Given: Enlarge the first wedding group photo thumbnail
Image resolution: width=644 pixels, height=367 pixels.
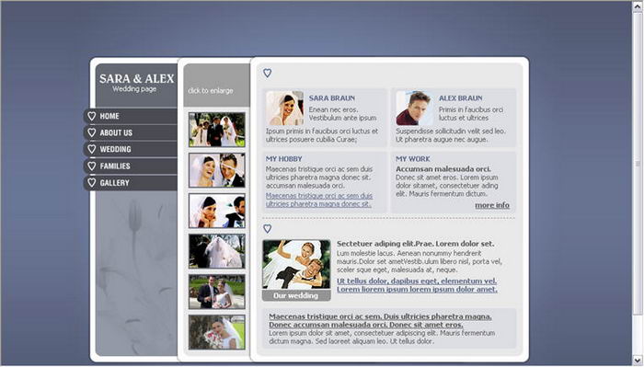Looking at the screenshot, I should 217,130.
